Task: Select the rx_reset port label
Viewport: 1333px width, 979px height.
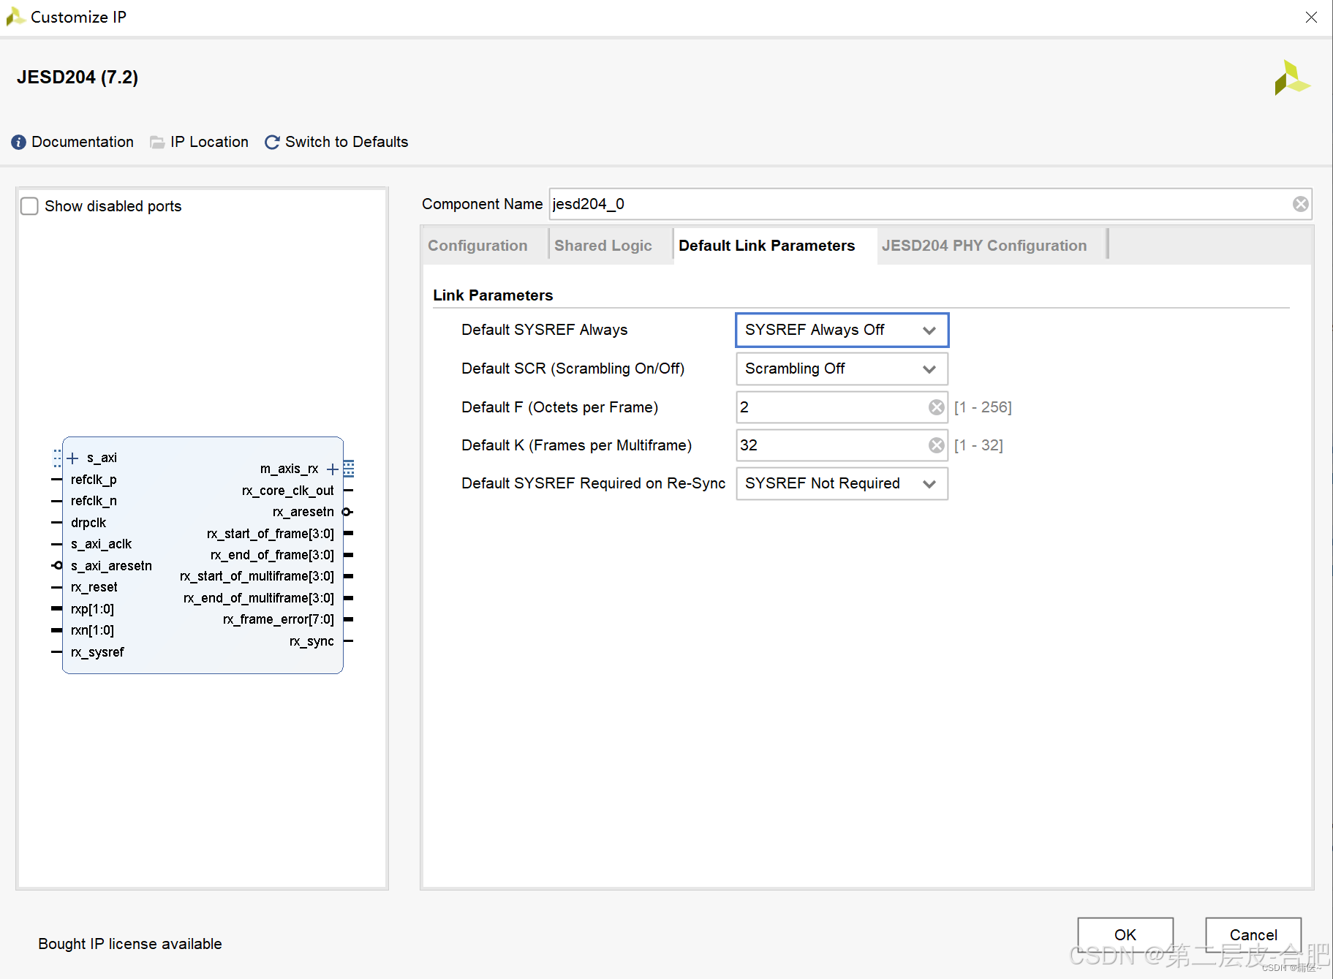Action: point(94,587)
